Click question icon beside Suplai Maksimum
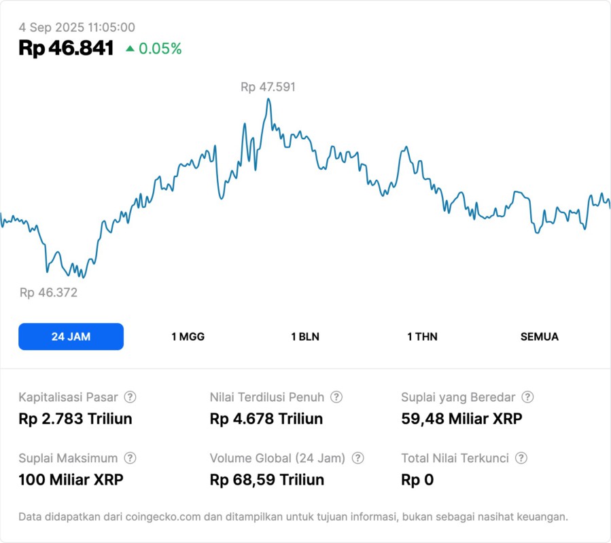Image resolution: width=611 pixels, height=543 pixels. [x=130, y=458]
